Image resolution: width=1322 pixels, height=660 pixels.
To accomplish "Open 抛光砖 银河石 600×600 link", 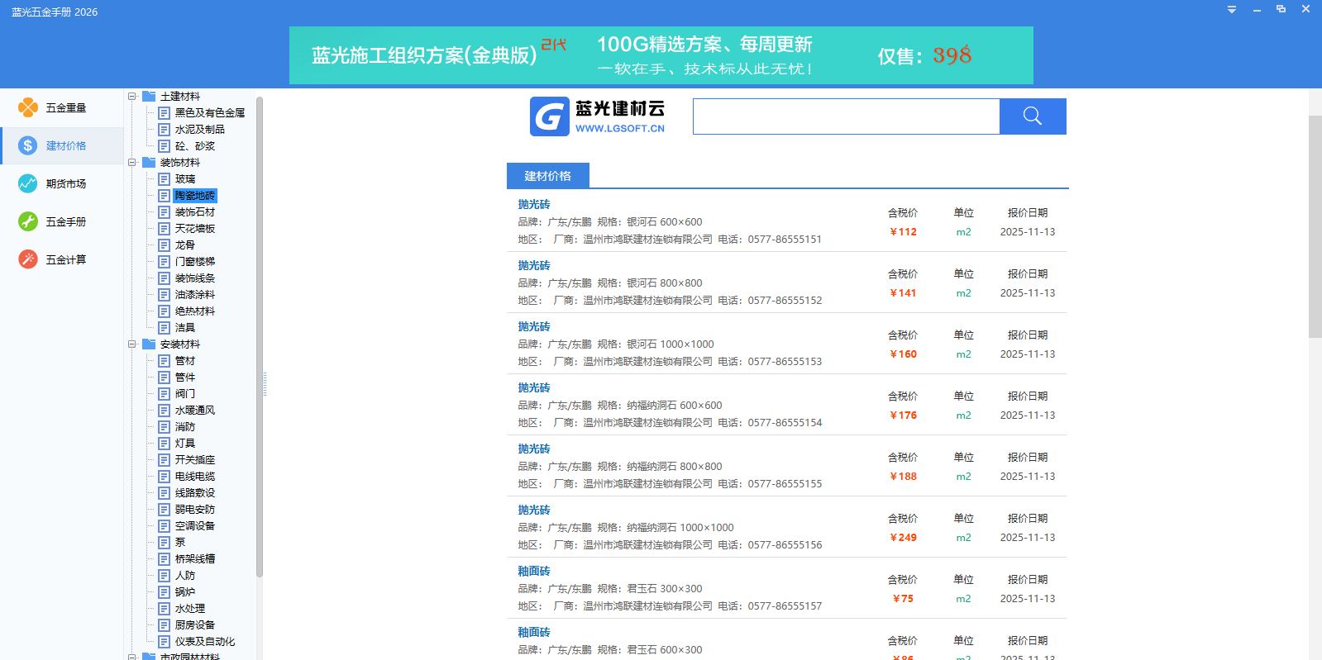I will [534, 205].
